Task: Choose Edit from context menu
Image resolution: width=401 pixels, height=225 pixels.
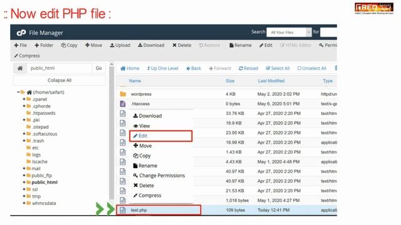Action: click(161, 136)
